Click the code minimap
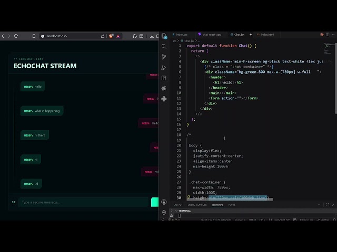The height and width of the screenshot is (252, 337). pyautogui.click(x=328, y=49)
